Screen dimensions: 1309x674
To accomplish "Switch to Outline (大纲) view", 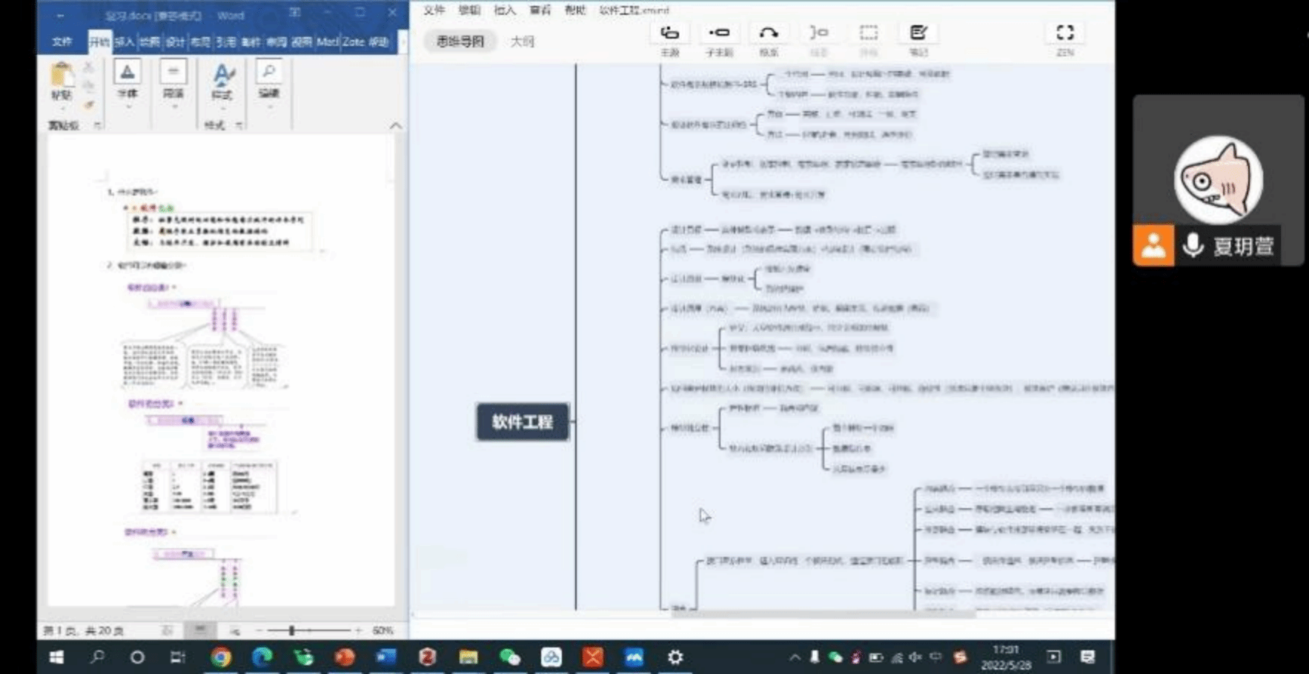I will click(522, 41).
